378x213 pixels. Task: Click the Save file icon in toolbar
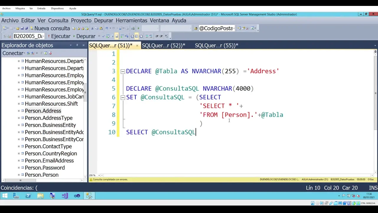(22, 28)
